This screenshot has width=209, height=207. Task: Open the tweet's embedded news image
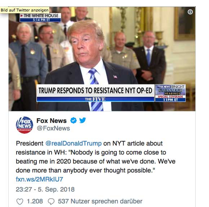[102, 59]
